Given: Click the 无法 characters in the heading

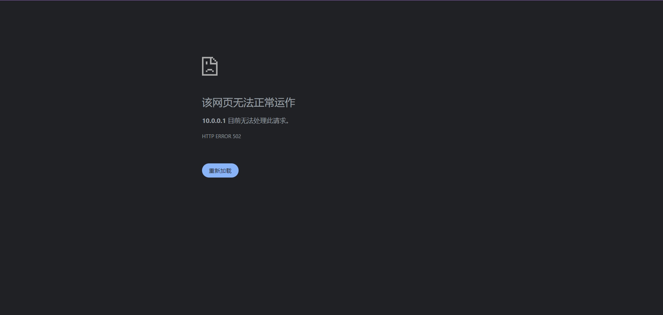Looking at the screenshot, I should (x=243, y=102).
